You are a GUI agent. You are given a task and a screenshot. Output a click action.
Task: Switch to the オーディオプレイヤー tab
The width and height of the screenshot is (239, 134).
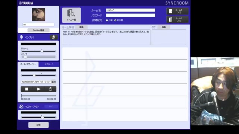pyautogui.click(x=28, y=64)
